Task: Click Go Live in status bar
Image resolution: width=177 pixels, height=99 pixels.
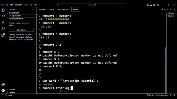Action: click(150, 95)
